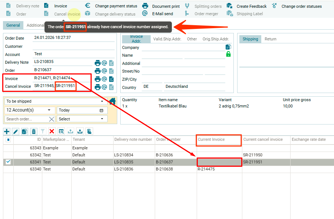Toggle the select-all checkbox in grid header

point(8,140)
